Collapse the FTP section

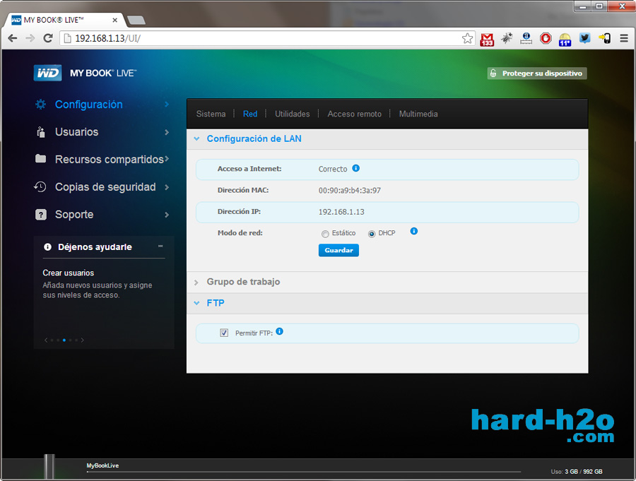coord(196,303)
